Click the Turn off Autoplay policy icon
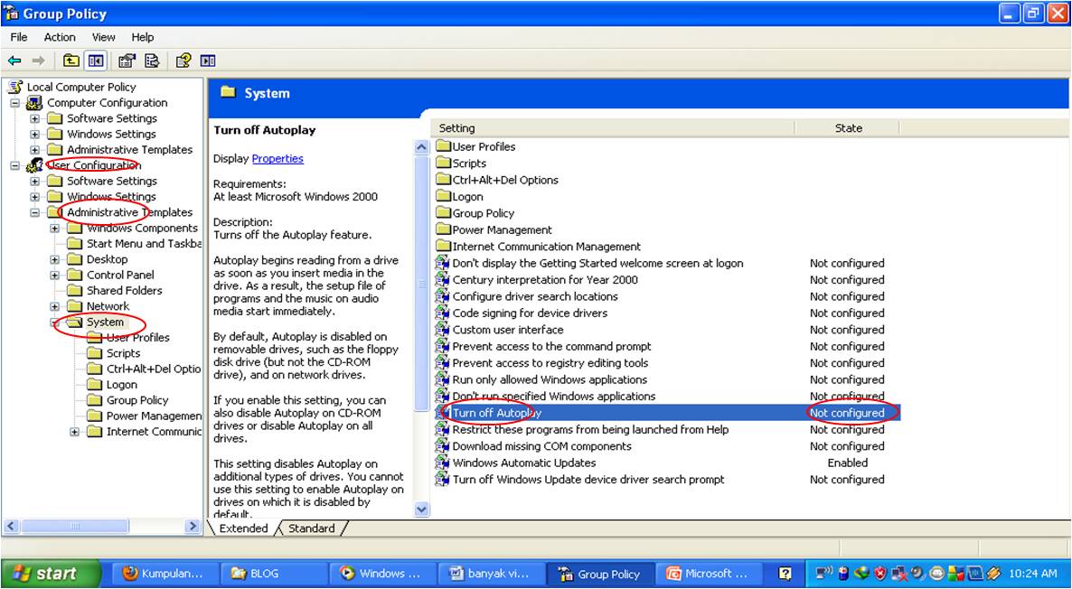Image resolution: width=1072 pixels, height=589 pixels. click(442, 413)
